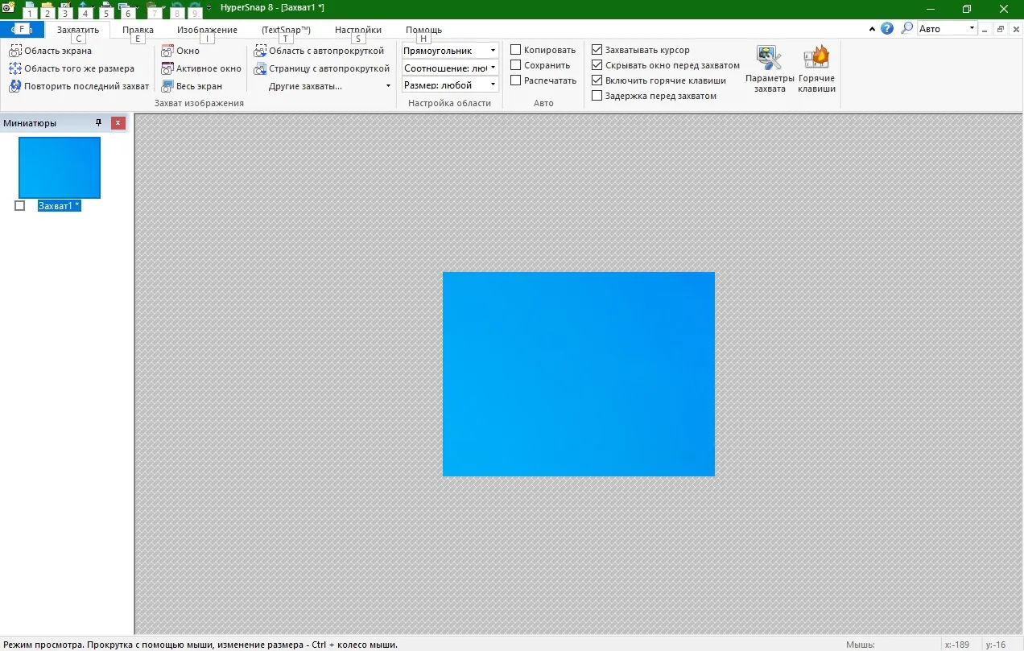Pin the Миниатюры panel
1024x651 pixels.
tap(99, 123)
